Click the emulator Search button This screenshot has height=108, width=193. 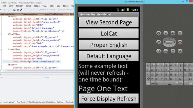(180, 51)
